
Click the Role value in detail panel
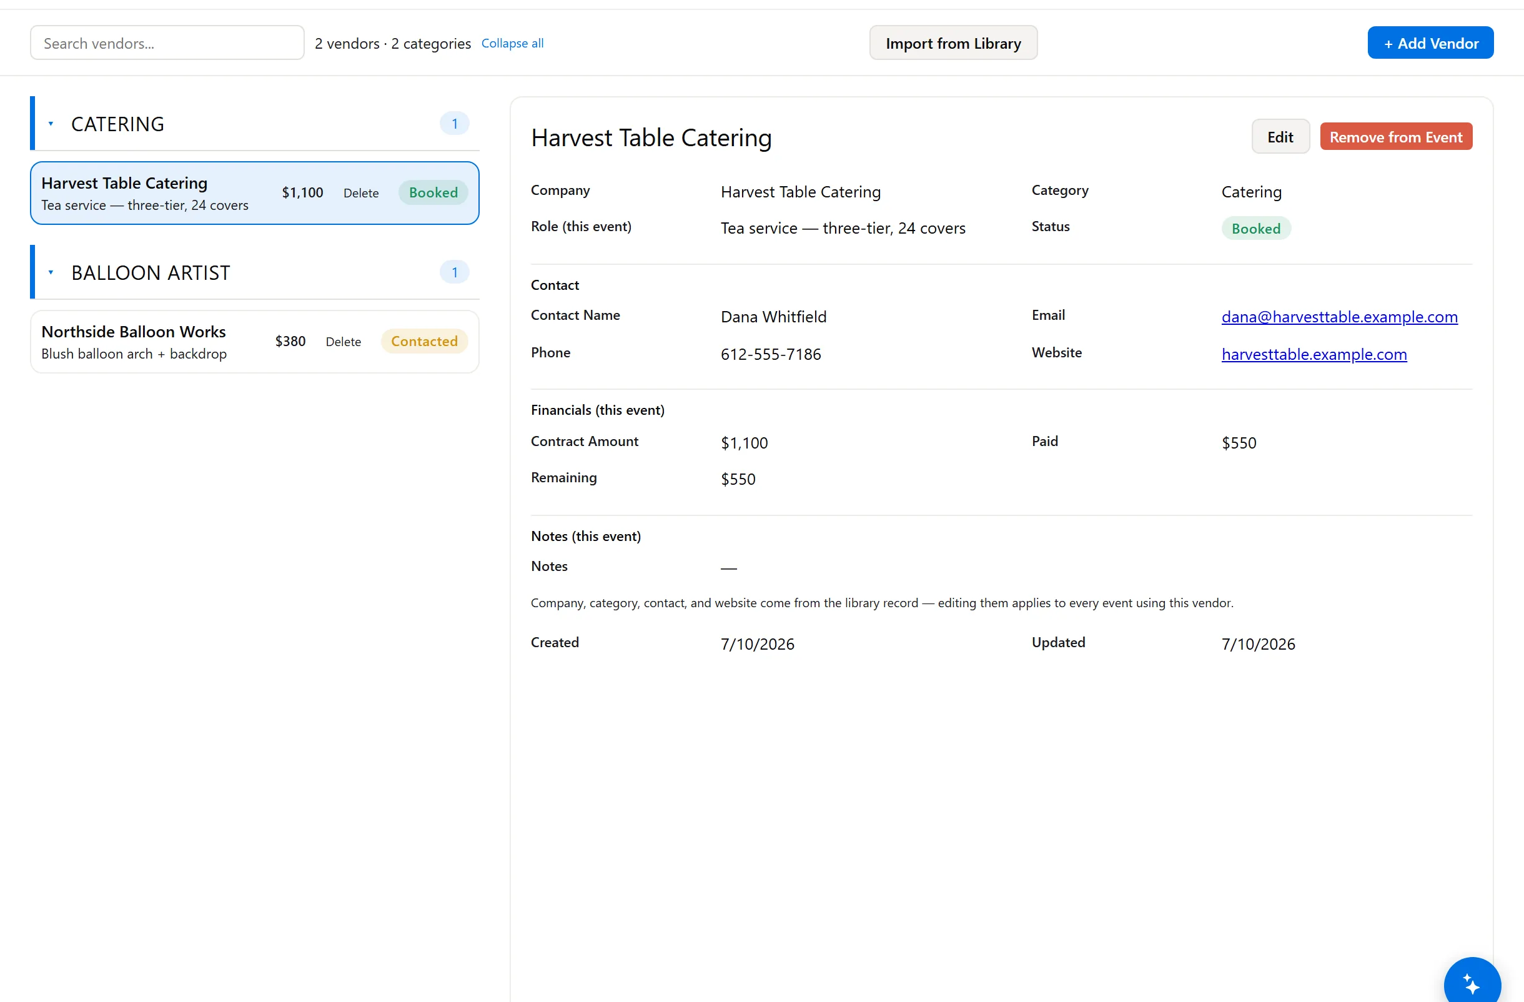tap(843, 228)
